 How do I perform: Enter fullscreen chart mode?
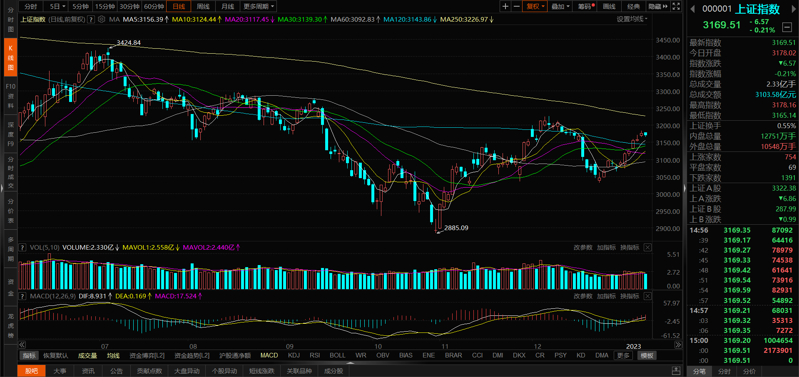coord(676,6)
